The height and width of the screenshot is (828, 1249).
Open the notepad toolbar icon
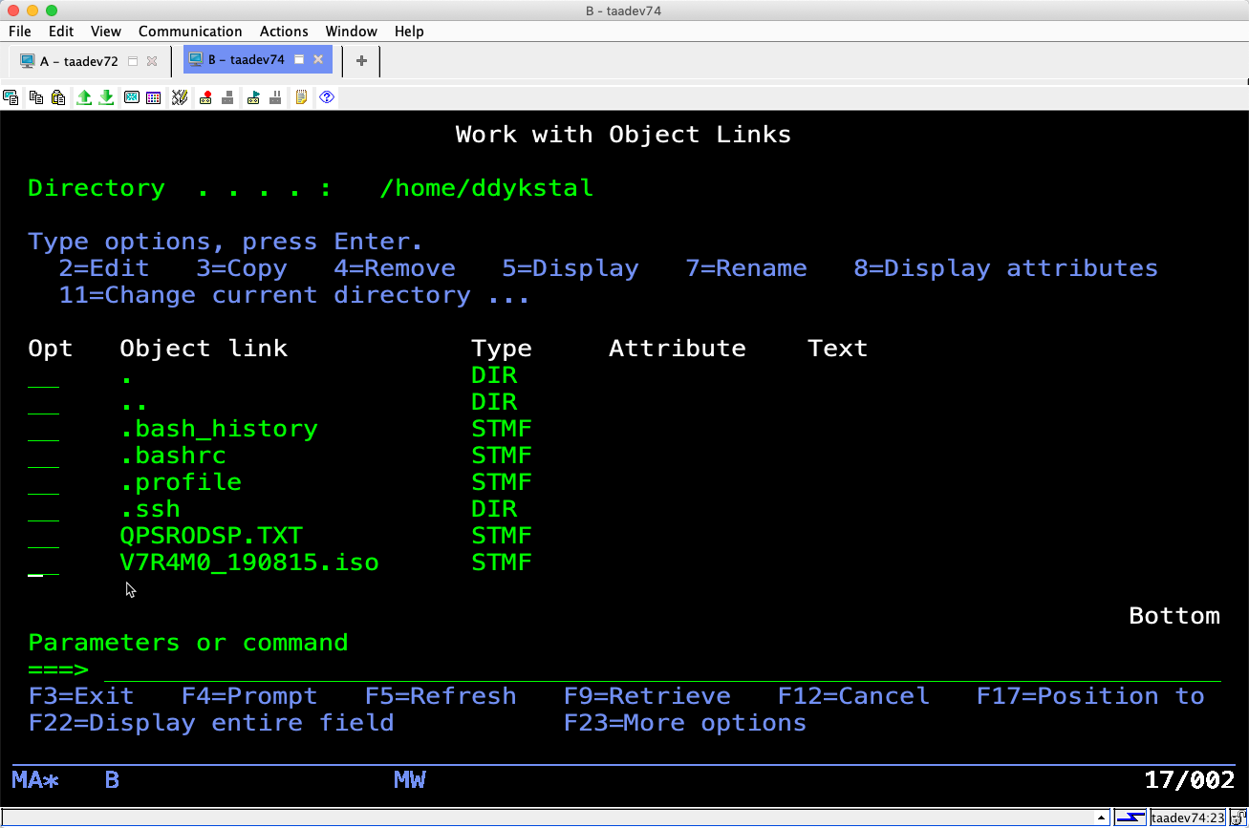[x=302, y=97]
